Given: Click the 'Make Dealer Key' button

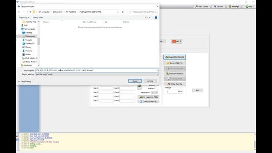Looking at the screenshot, I should click(175, 74).
